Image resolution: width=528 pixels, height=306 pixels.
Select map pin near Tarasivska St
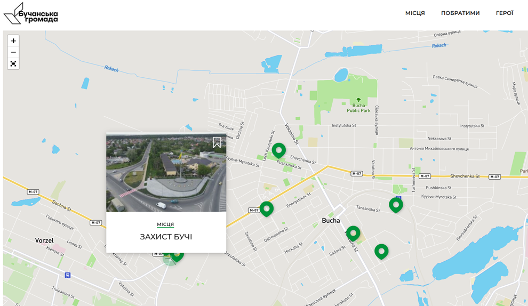coord(396,205)
